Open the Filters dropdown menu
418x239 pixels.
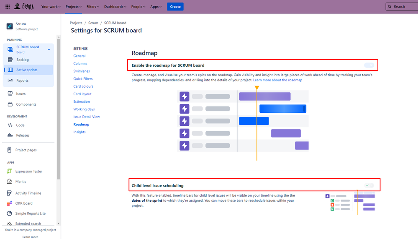93,7
